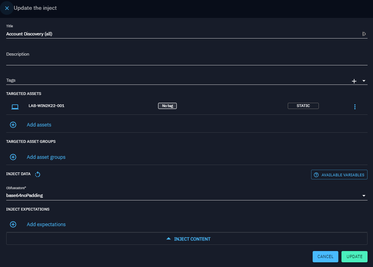Expand the Inject Content section
Viewport: 373px width, 267px height.
(186, 239)
